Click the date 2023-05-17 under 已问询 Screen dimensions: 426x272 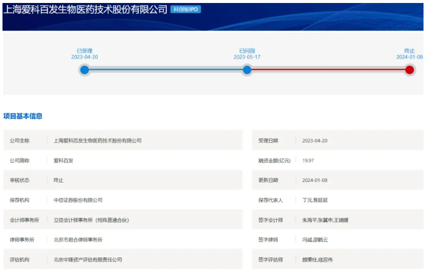(x=247, y=57)
